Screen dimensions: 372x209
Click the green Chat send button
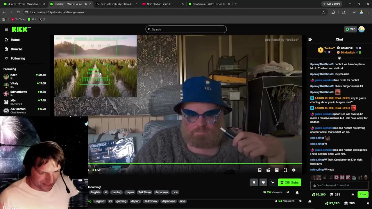tap(363, 194)
